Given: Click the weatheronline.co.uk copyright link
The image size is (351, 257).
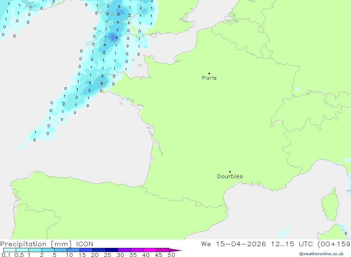Looking at the screenshot, I should pos(322,254).
